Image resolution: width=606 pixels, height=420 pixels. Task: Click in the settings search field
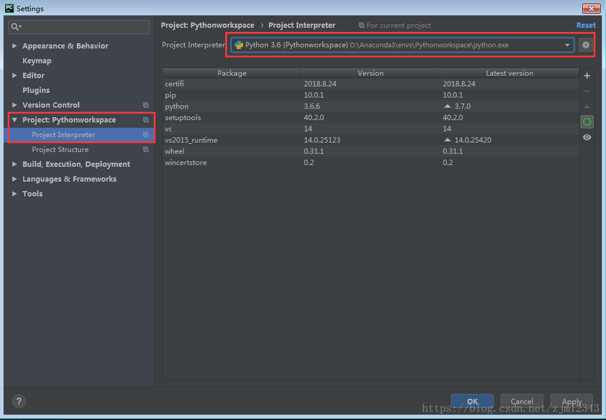tap(79, 27)
